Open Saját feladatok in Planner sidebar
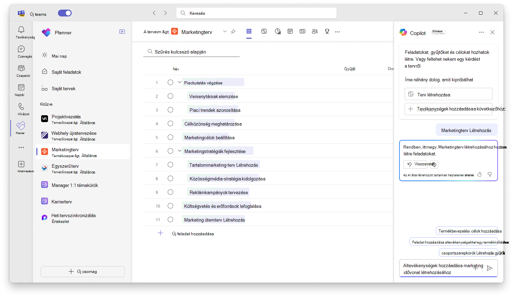Screen dimensions: 513x297 (x=83, y=72)
